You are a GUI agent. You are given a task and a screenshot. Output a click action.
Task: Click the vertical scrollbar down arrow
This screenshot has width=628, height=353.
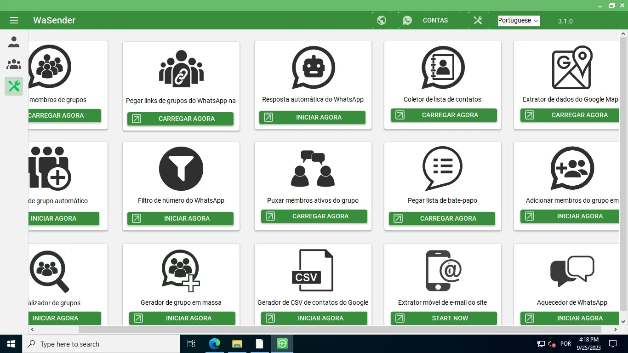(623, 321)
